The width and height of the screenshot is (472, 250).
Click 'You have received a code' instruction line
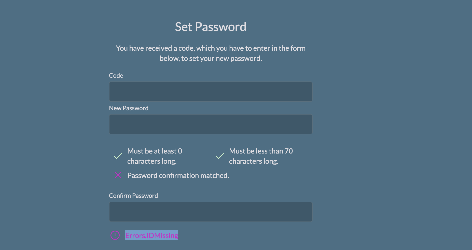point(211,48)
